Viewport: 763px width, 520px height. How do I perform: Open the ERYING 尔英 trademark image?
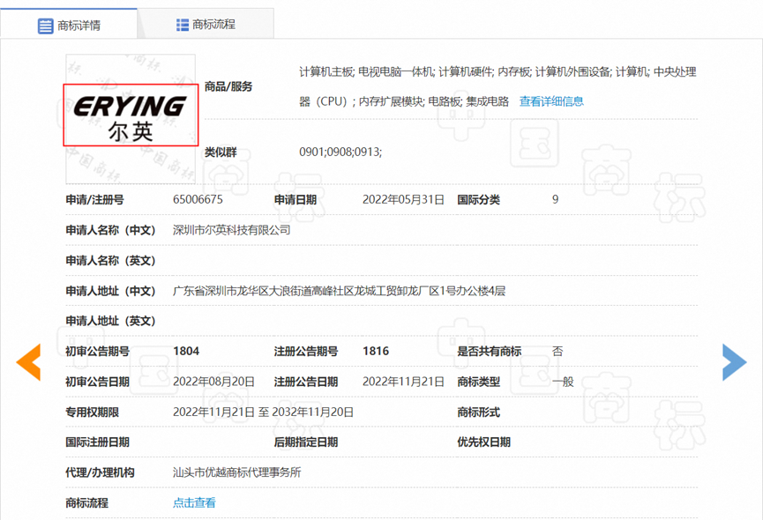[131, 115]
